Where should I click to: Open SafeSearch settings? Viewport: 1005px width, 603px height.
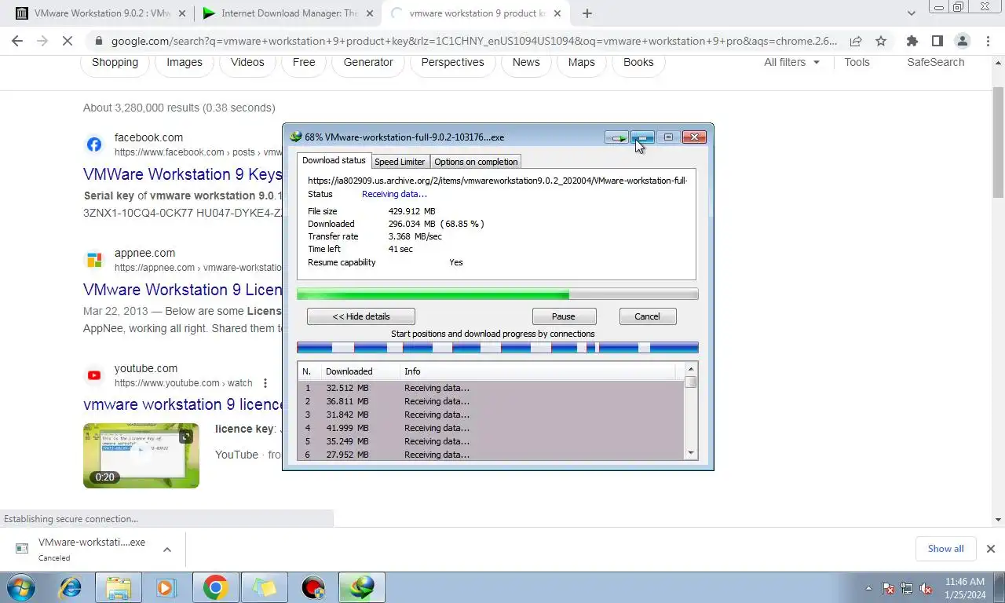point(935,62)
